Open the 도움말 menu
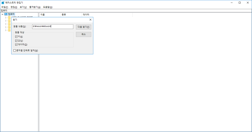Viewport: 252px width, 132px height. (x=48, y=7)
